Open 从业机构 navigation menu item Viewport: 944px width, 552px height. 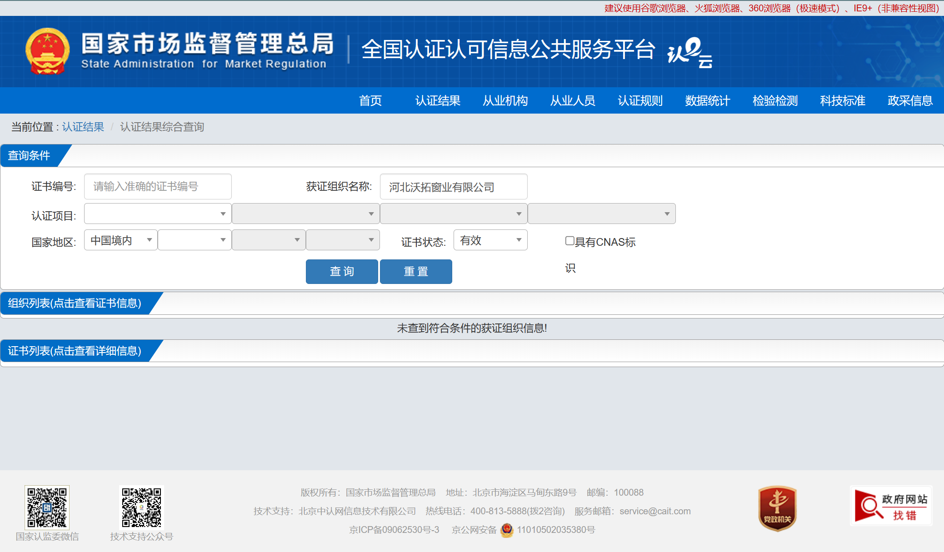coord(505,100)
